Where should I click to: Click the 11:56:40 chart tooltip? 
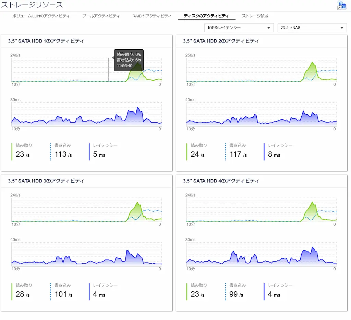129,60
